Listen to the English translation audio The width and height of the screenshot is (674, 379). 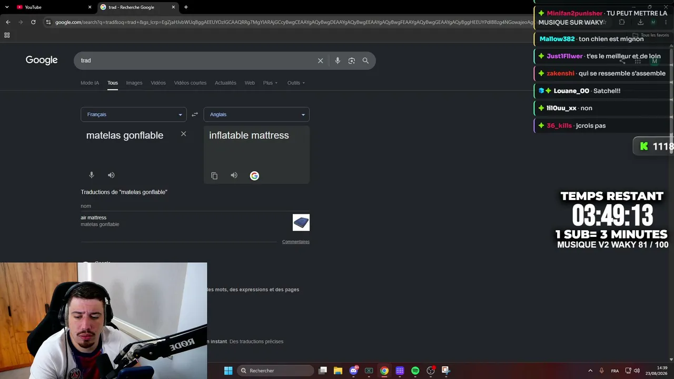click(234, 175)
